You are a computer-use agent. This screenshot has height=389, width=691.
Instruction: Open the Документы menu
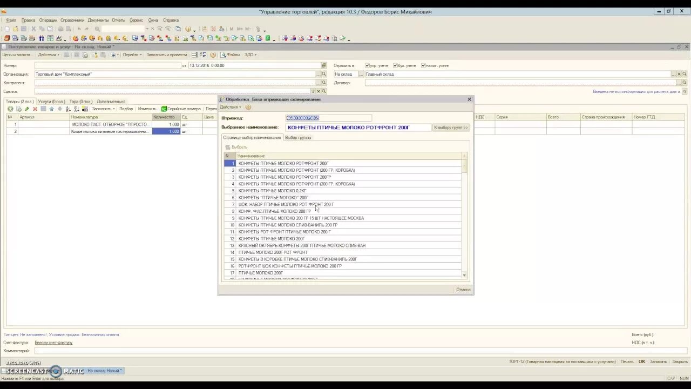pyautogui.click(x=98, y=20)
